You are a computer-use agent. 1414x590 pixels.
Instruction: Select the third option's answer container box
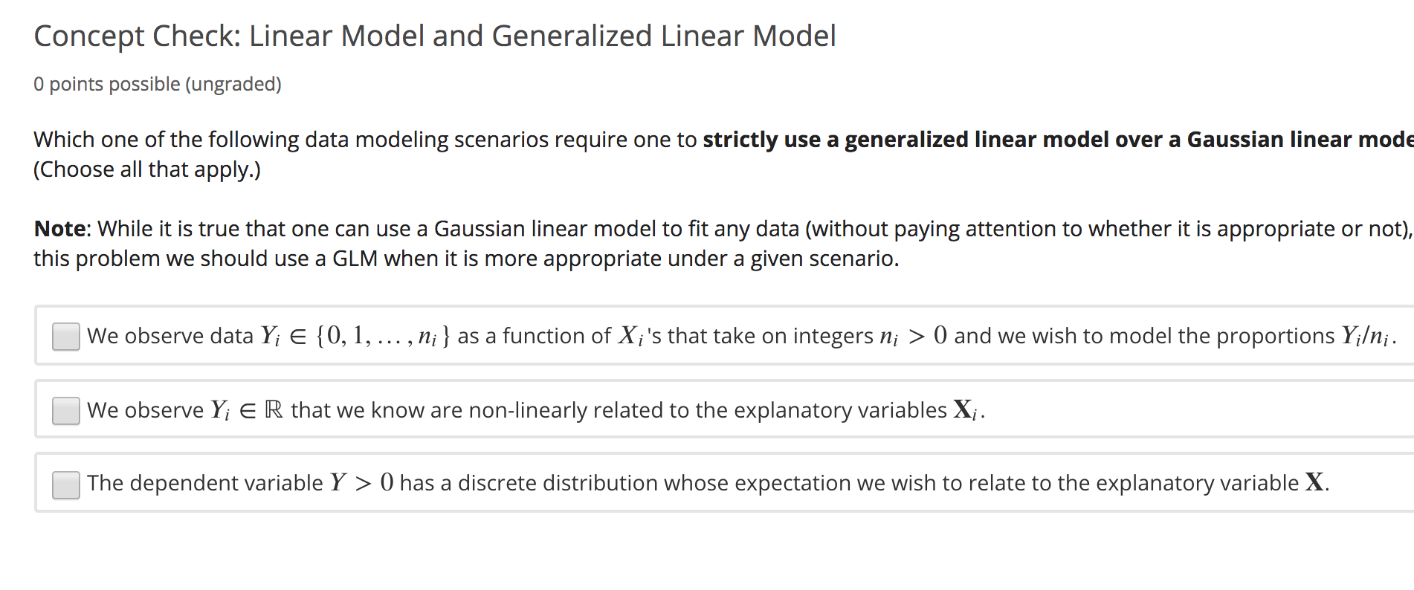[x=706, y=483]
